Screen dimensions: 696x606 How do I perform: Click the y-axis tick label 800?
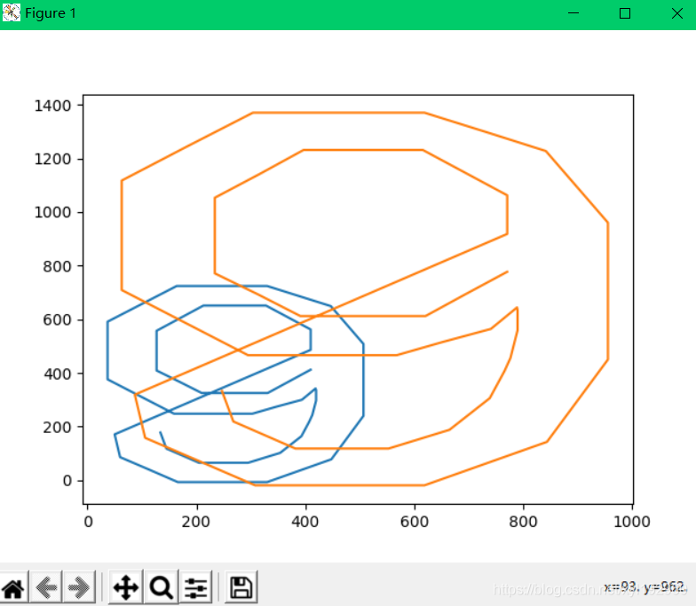pos(57,266)
